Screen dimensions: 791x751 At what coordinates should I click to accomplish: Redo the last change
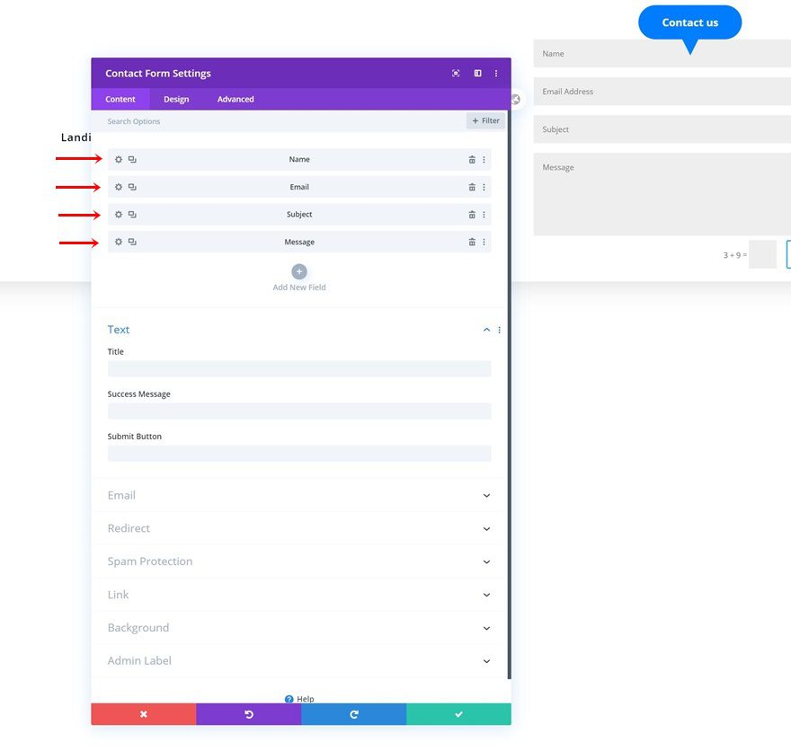[x=354, y=713]
